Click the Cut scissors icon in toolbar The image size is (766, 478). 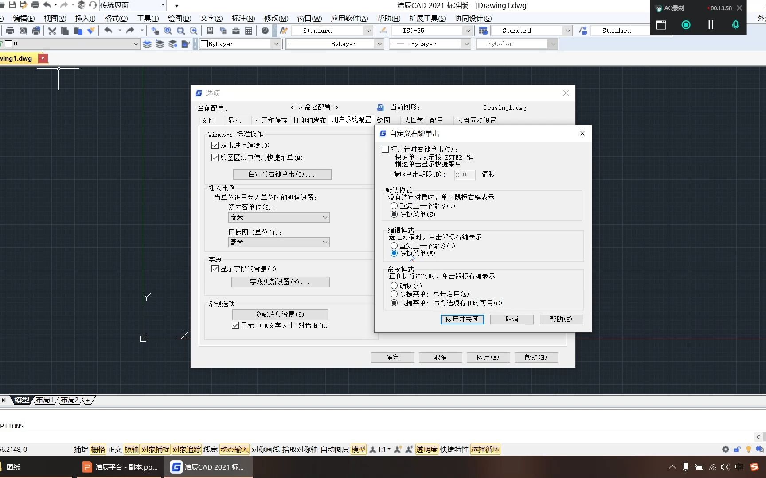[52, 31]
